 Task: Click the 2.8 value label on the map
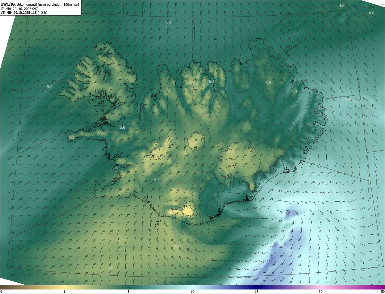coord(110,268)
